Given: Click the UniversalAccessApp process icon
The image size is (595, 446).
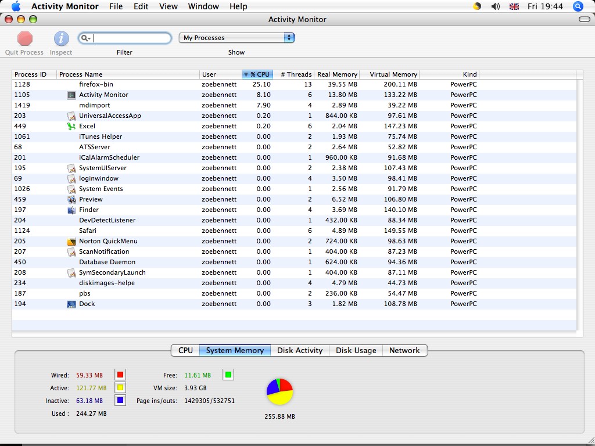Looking at the screenshot, I should tap(71, 116).
